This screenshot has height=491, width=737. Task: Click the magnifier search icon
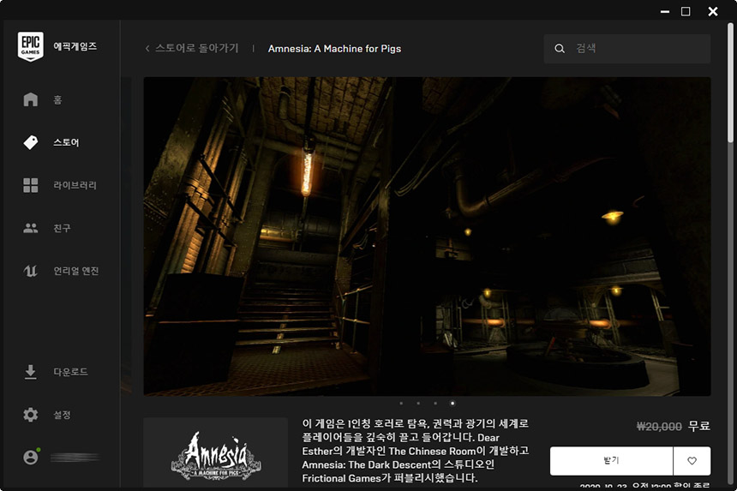click(x=560, y=48)
